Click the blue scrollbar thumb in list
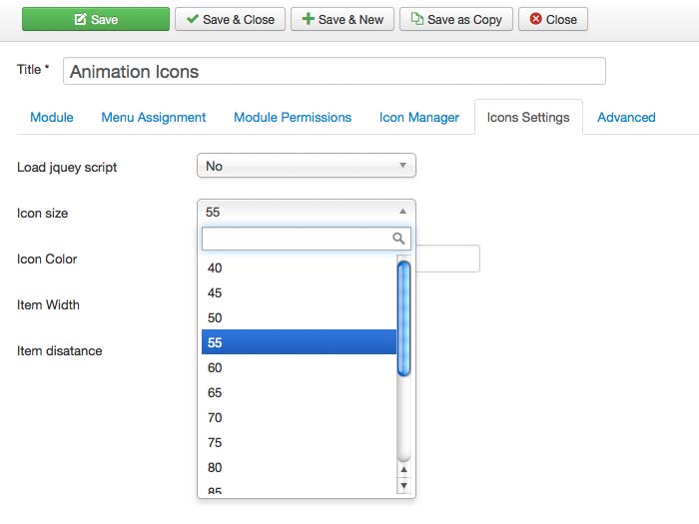The width and height of the screenshot is (699, 524). [403, 317]
